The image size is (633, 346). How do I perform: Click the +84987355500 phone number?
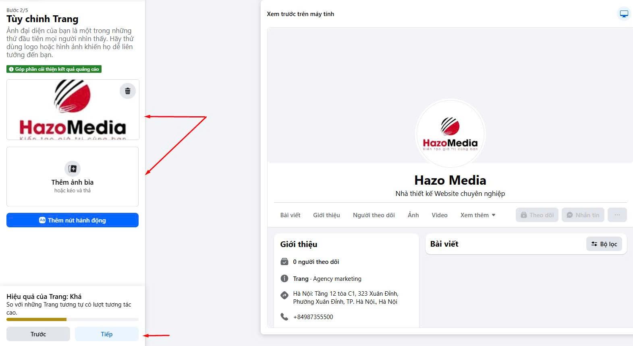click(x=313, y=317)
